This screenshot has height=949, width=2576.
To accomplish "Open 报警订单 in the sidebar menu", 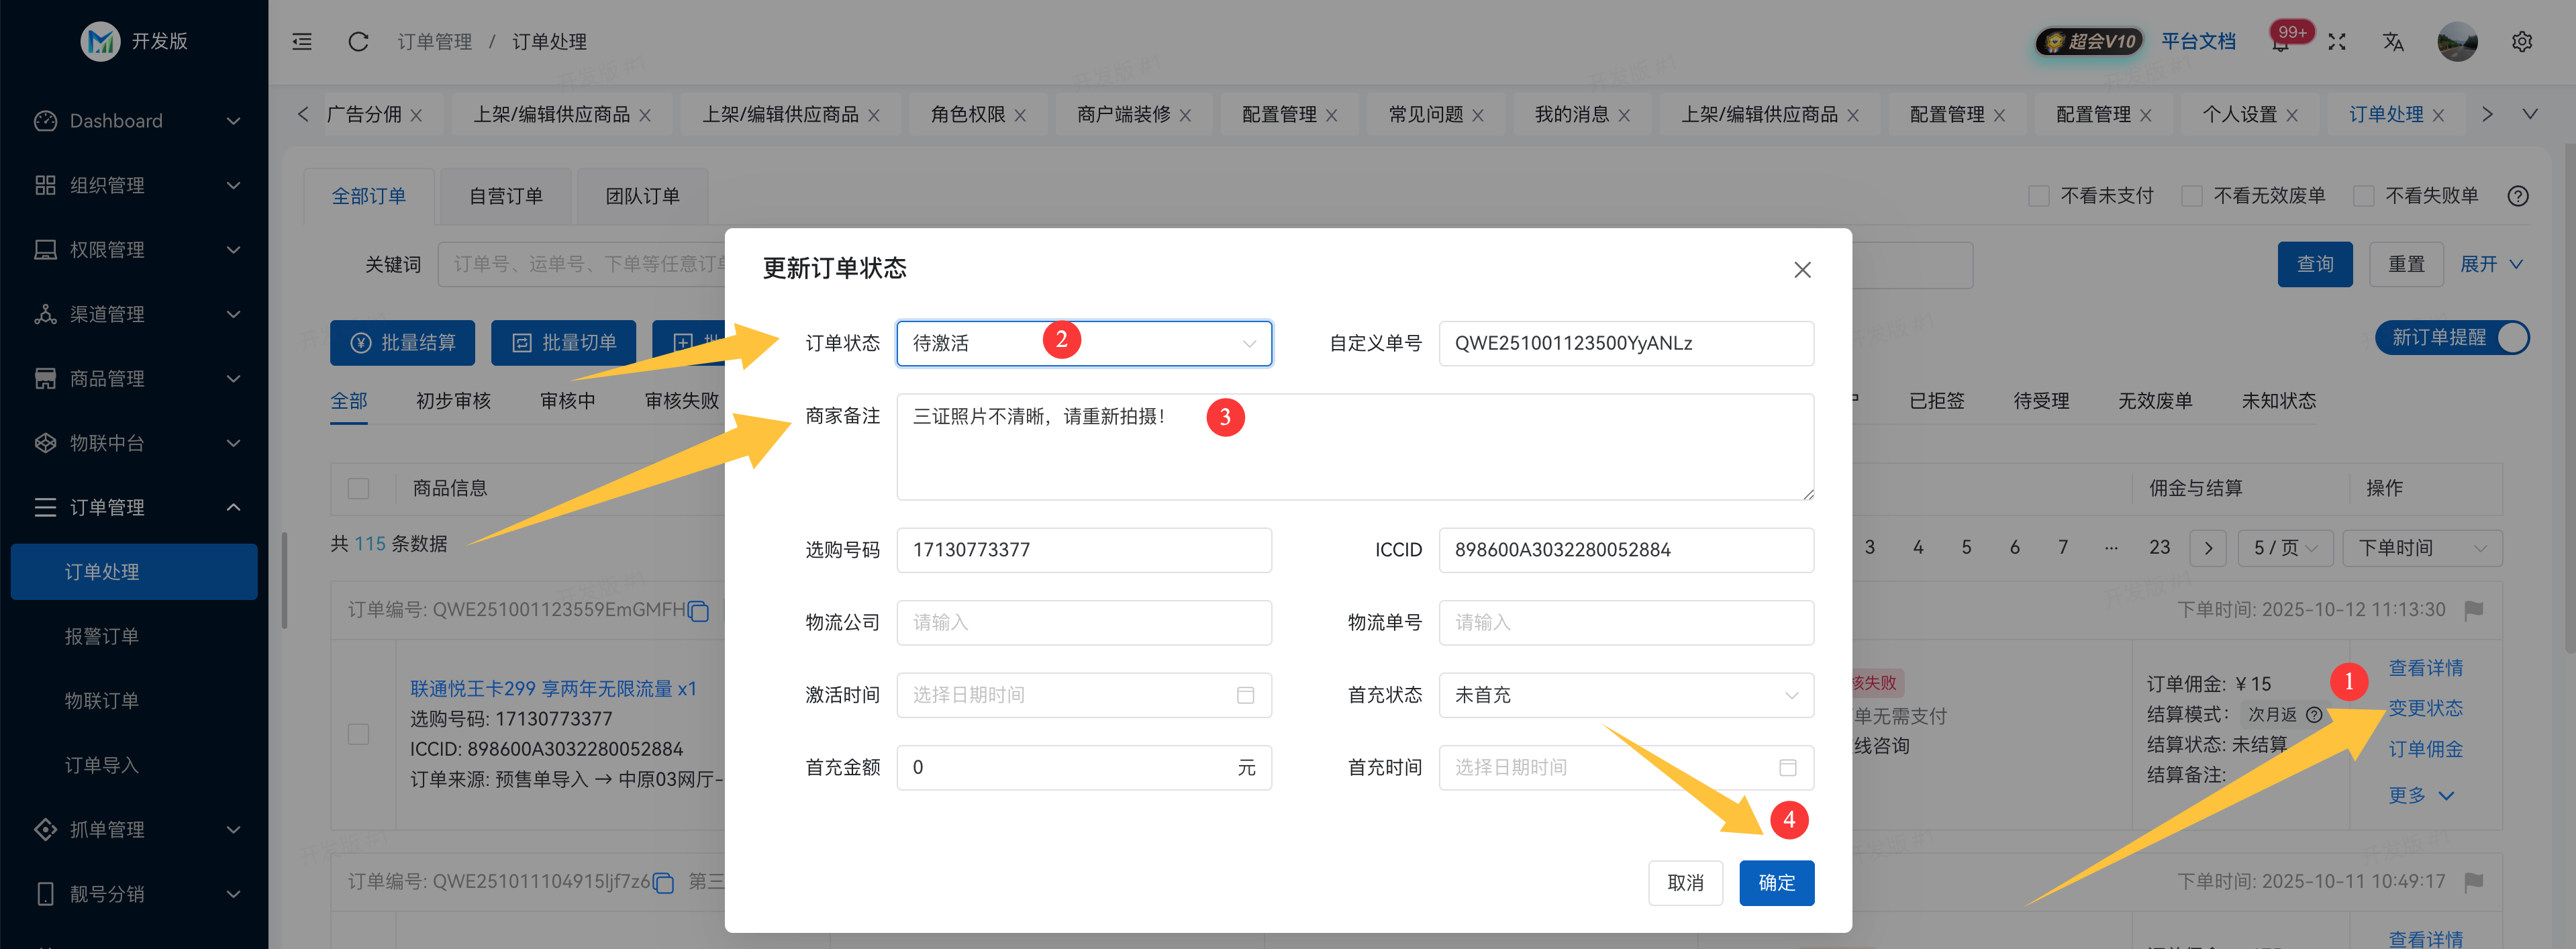I will (x=102, y=636).
